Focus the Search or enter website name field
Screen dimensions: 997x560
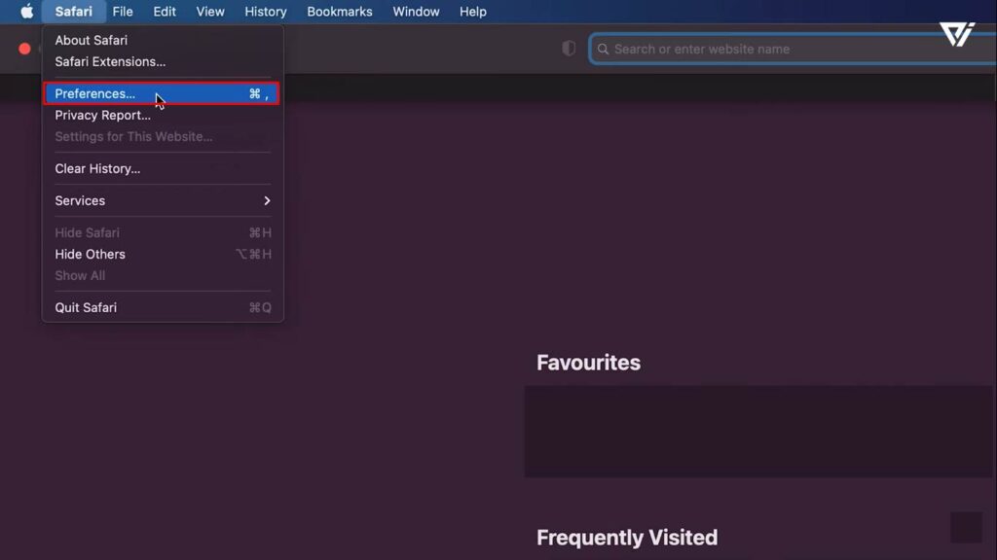[x=793, y=49]
